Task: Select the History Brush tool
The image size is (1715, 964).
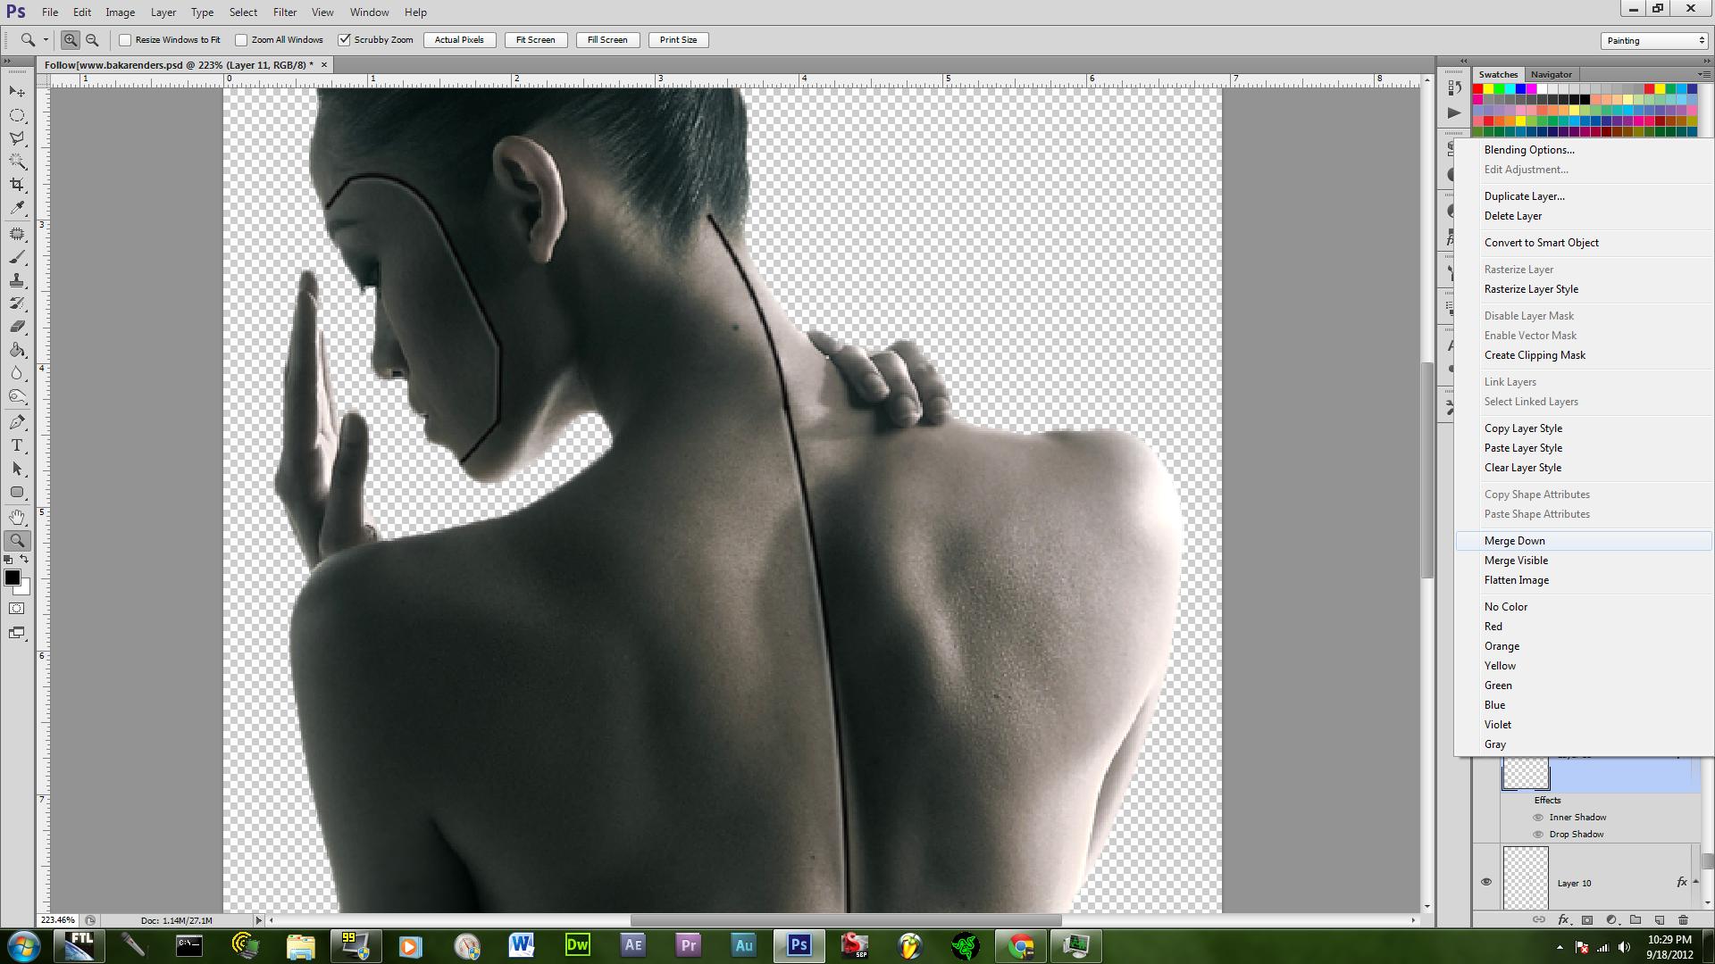Action: [17, 303]
